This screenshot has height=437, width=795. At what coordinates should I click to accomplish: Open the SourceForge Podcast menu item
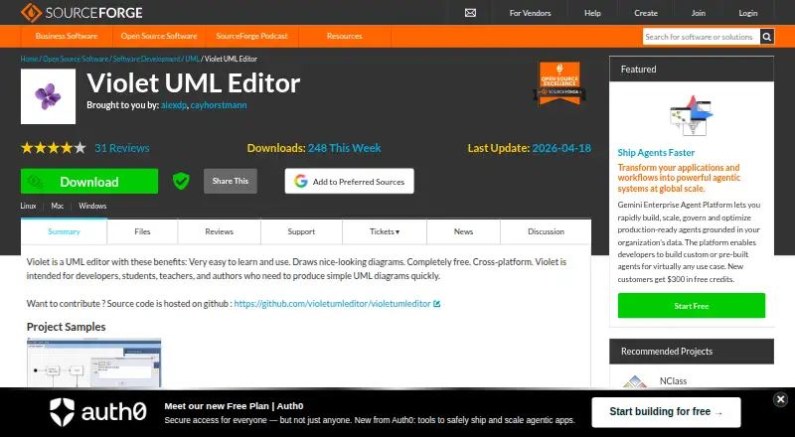pyautogui.click(x=251, y=36)
